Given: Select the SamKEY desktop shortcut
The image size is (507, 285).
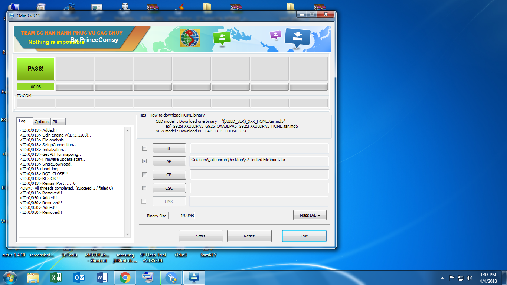Looking at the screenshot, I should pos(208,255).
